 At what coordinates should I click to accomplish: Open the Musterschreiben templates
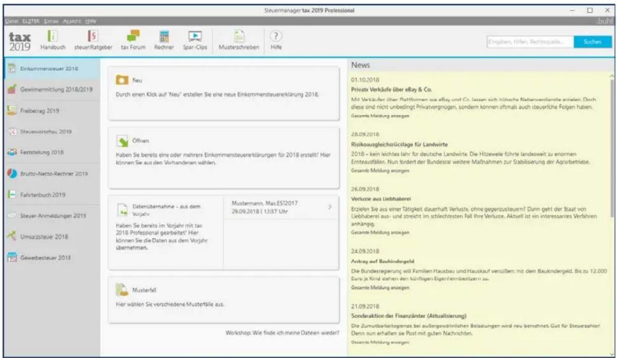tap(239, 41)
